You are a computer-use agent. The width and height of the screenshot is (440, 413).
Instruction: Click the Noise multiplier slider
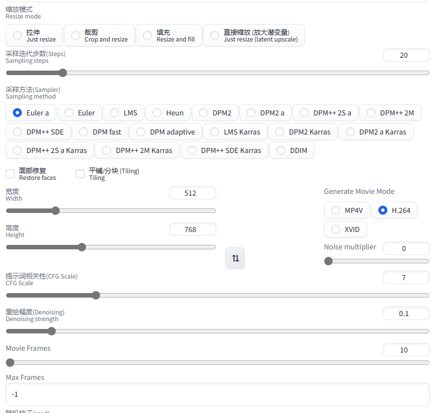point(377,261)
